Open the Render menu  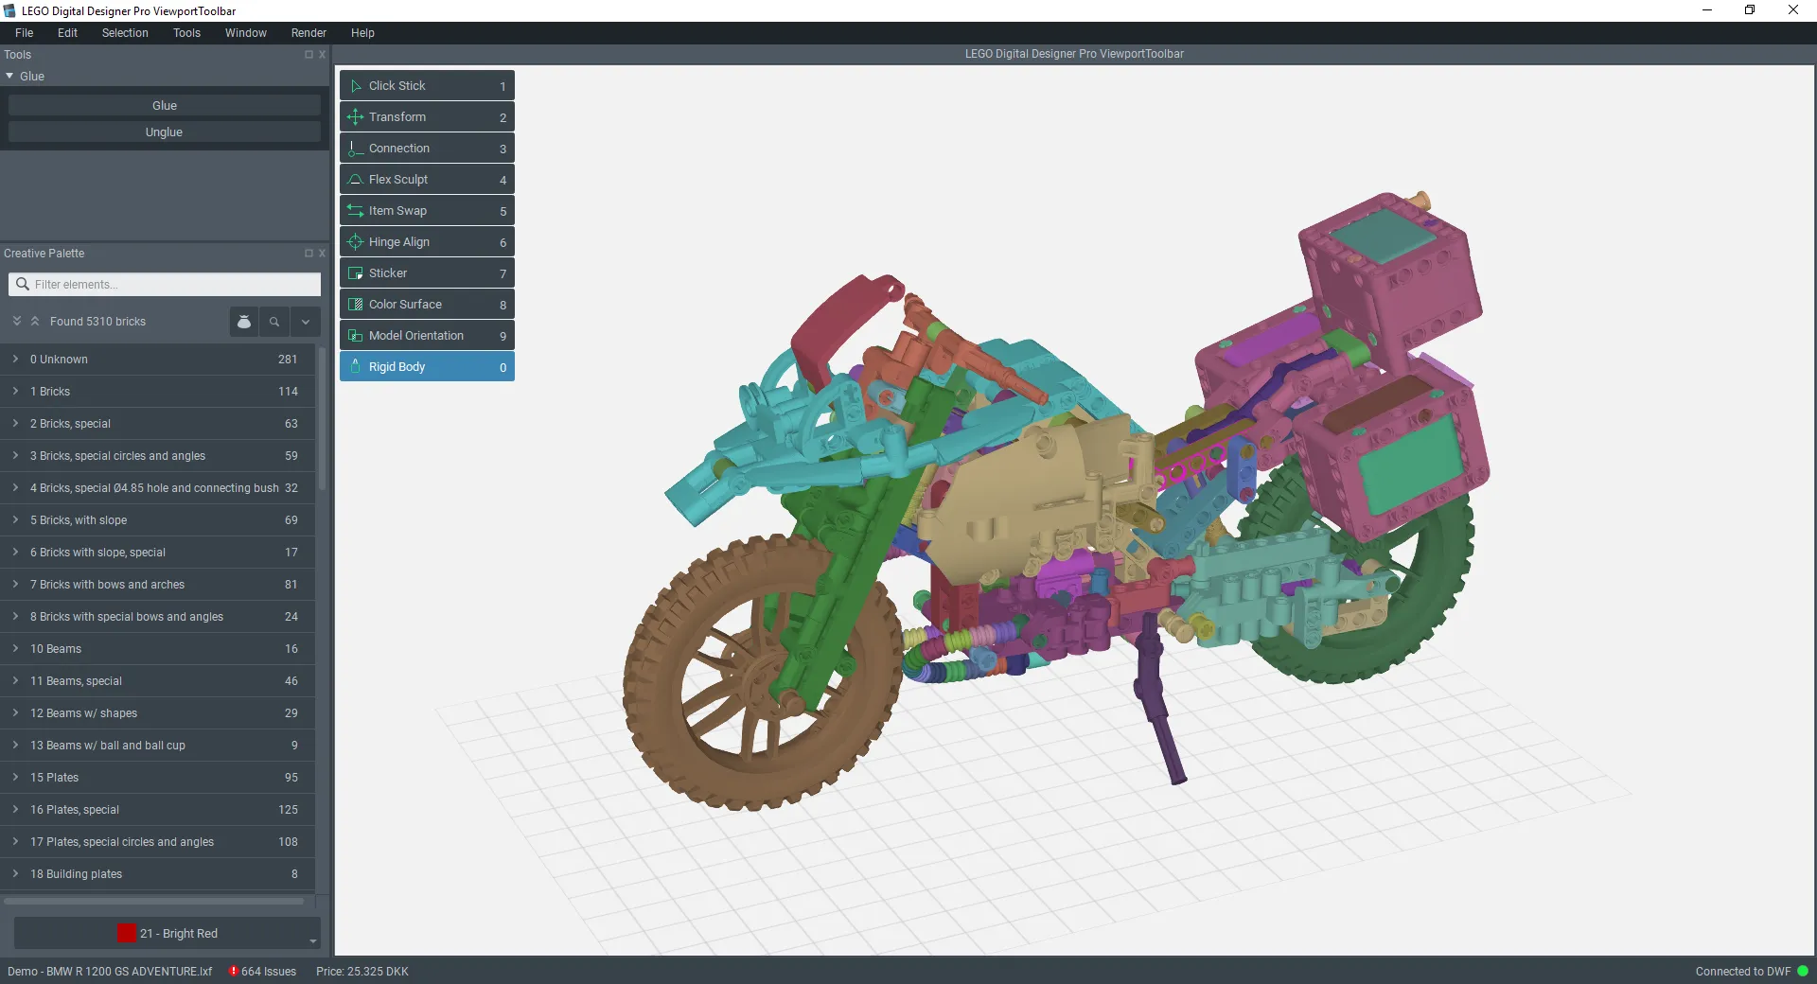pyautogui.click(x=309, y=32)
